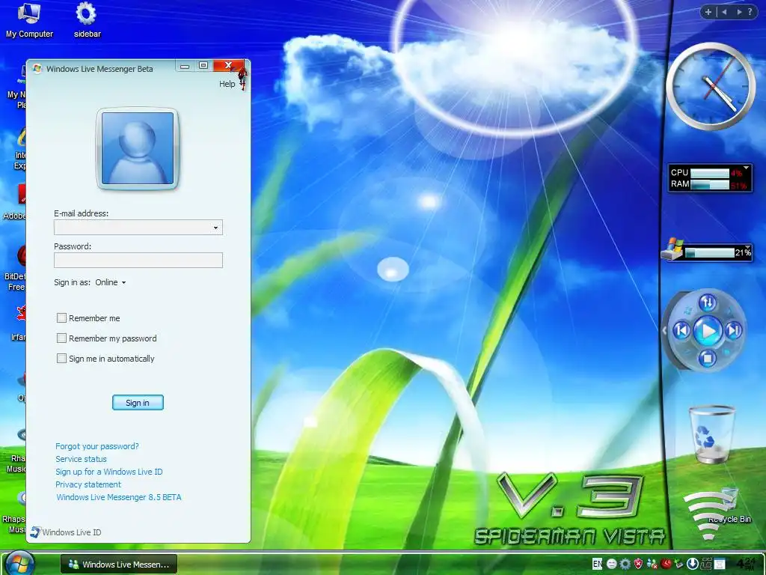Click the taskbar clock

(746, 564)
